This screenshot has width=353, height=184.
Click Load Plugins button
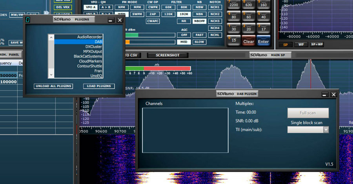tap(99, 86)
